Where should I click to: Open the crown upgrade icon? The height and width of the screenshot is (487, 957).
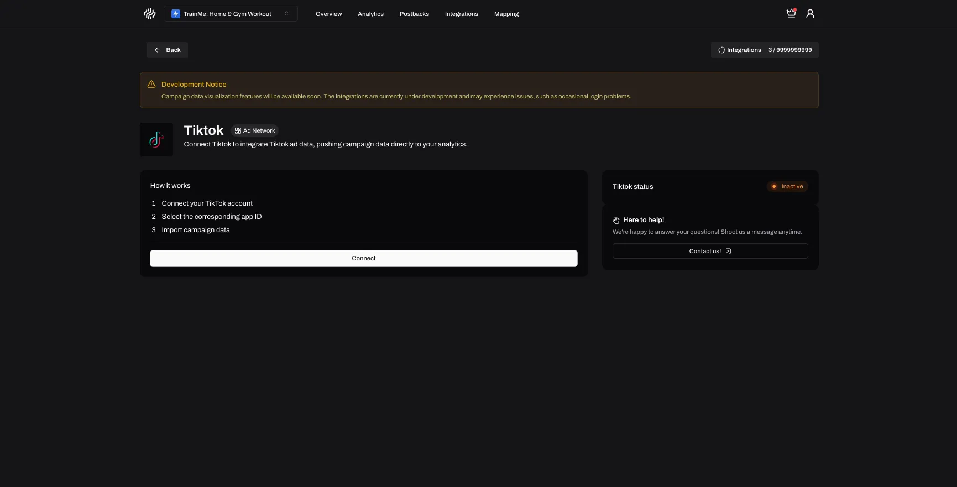pos(791,13)
